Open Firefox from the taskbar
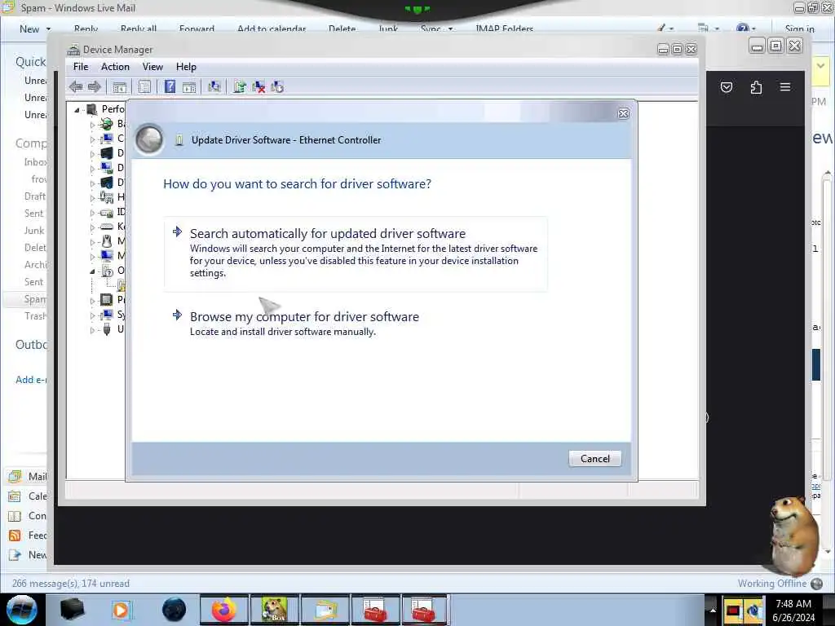Viewport: 835px width, 626px height. coord(223,610)
